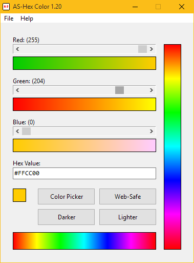Click the Green: (204) label

pyautogui.click(x=29, y=81)
